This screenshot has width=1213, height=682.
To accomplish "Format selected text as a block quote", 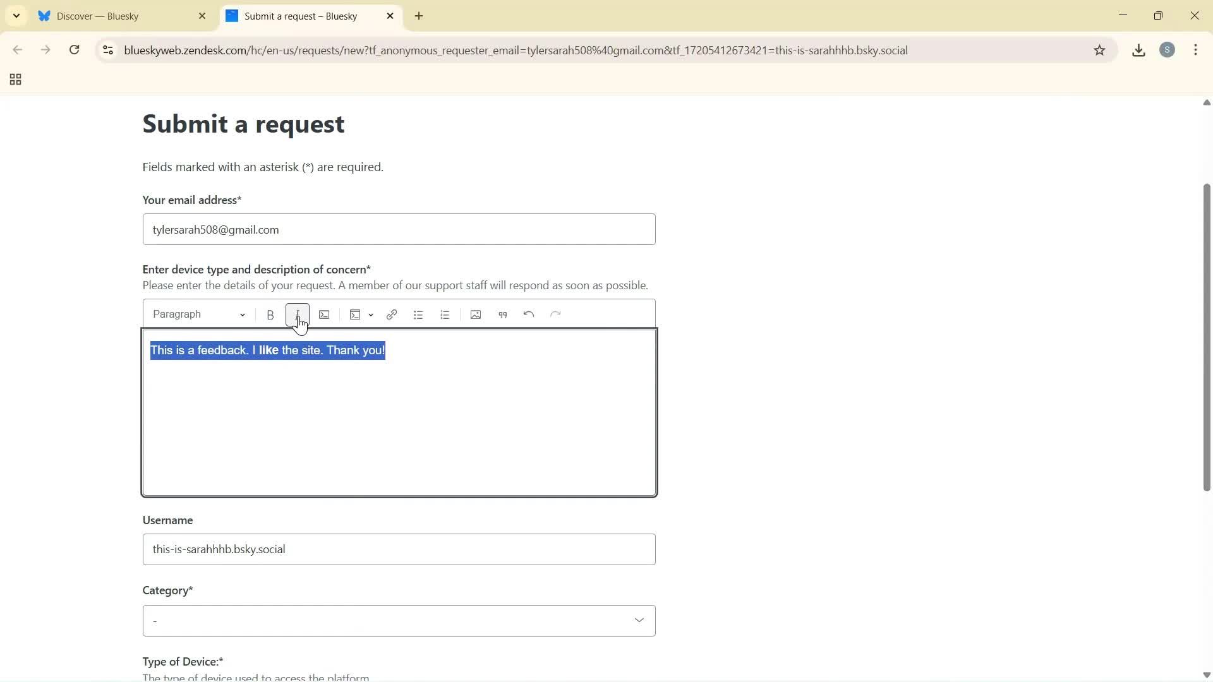I will click(x=502, y=314).
